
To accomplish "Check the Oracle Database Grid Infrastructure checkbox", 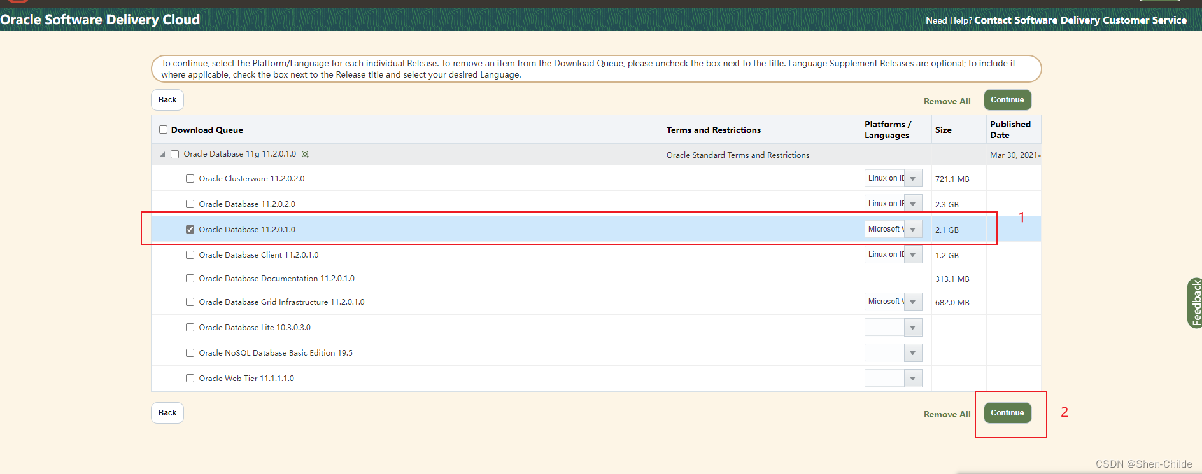I will pyautogui.click(x=190, y=302).
